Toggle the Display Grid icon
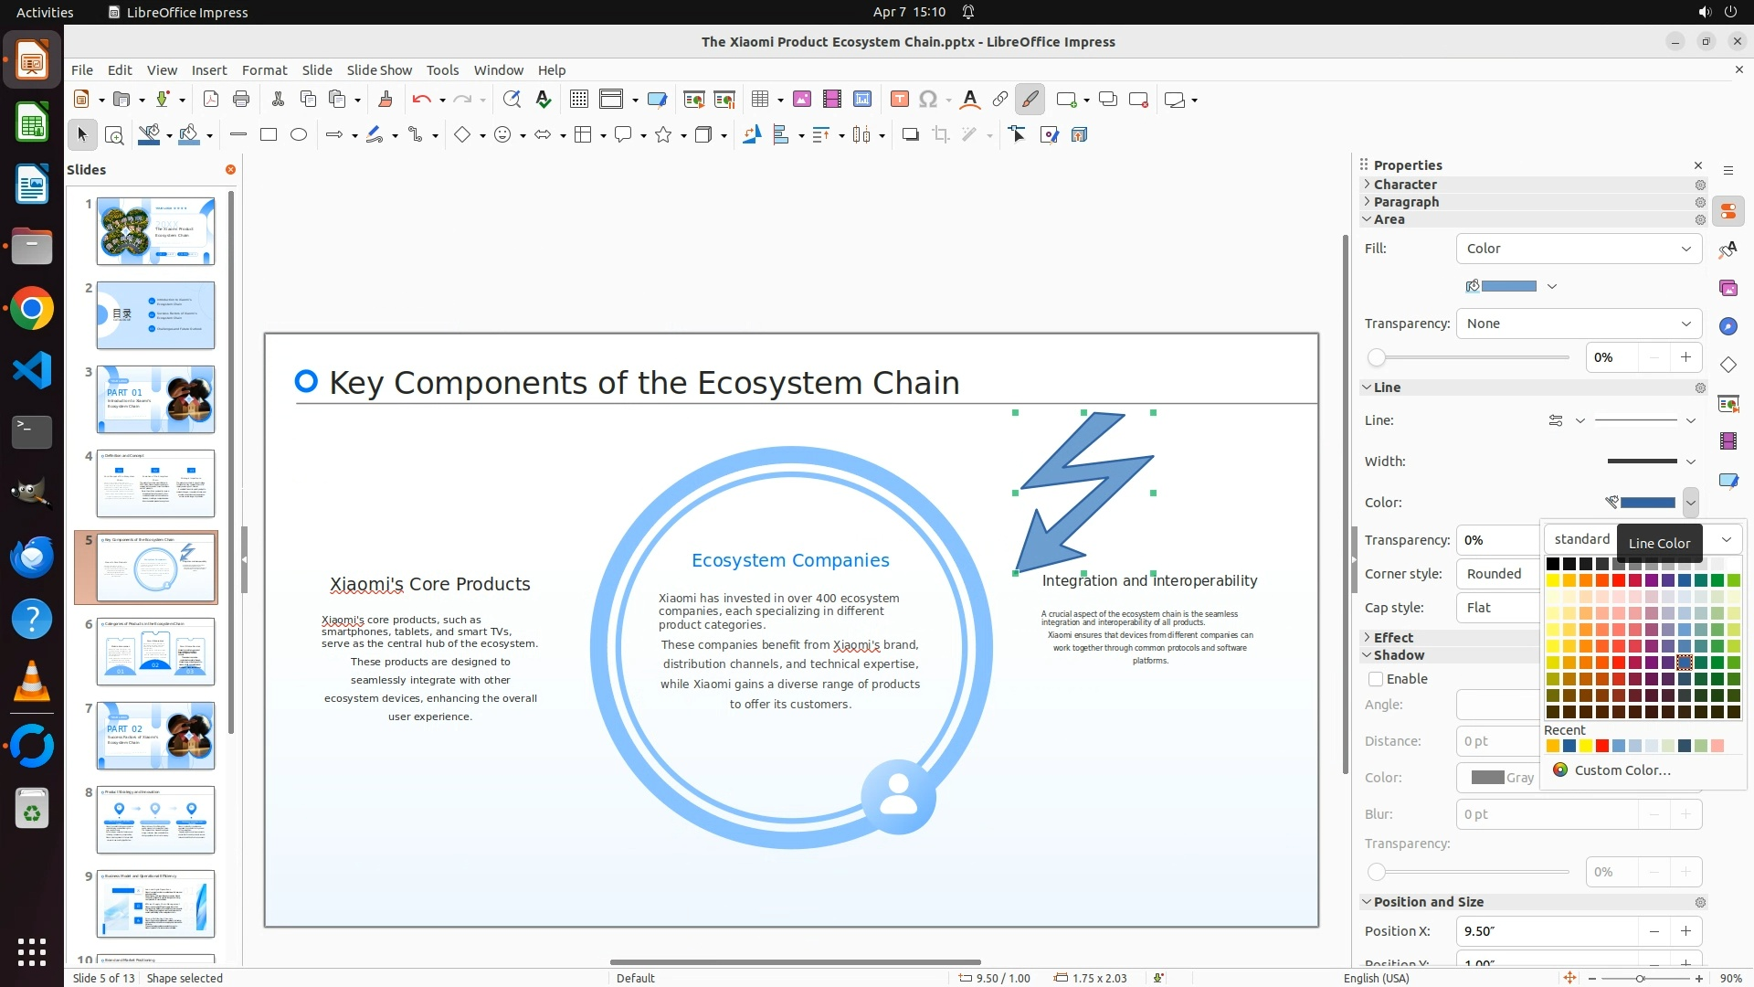 (x=578, y=100)
